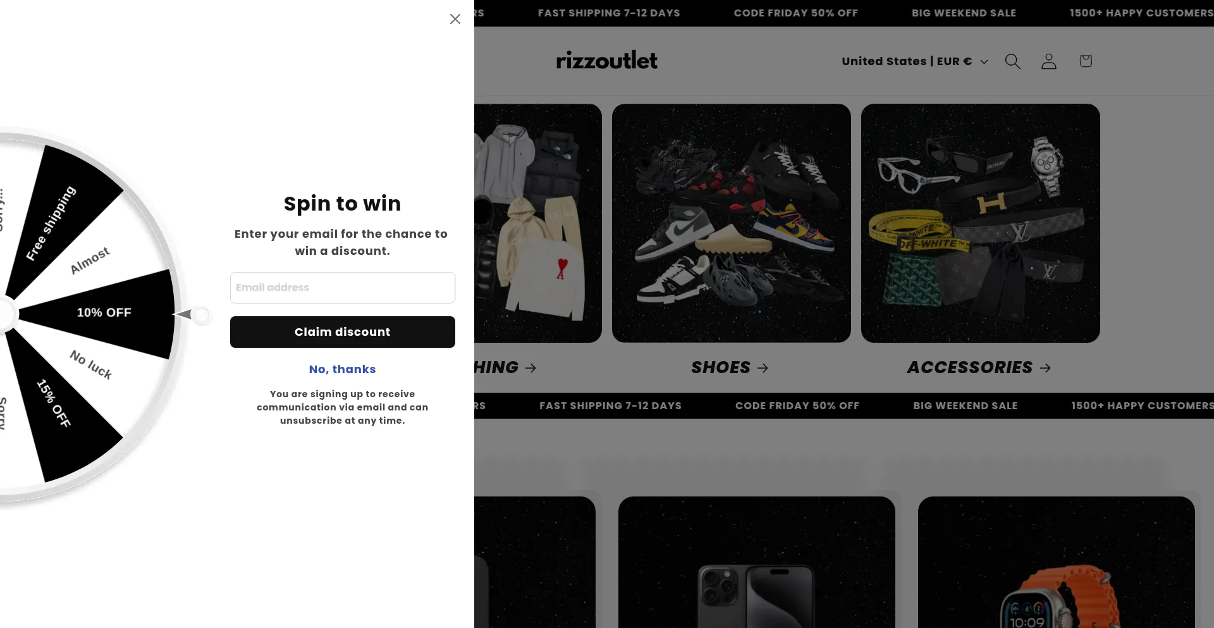
Task: Click the rizzoutlet logo
Action: tap(607, 61)
